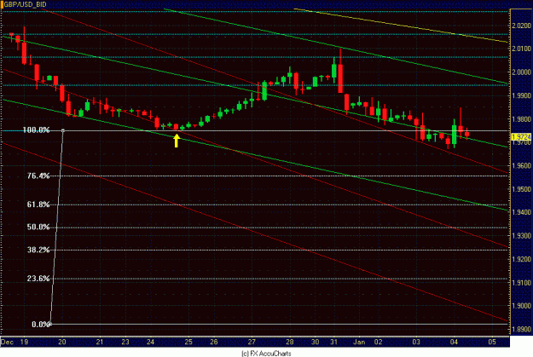
Task: Click the 1.9400 price axis label
Action: (521, 212)
